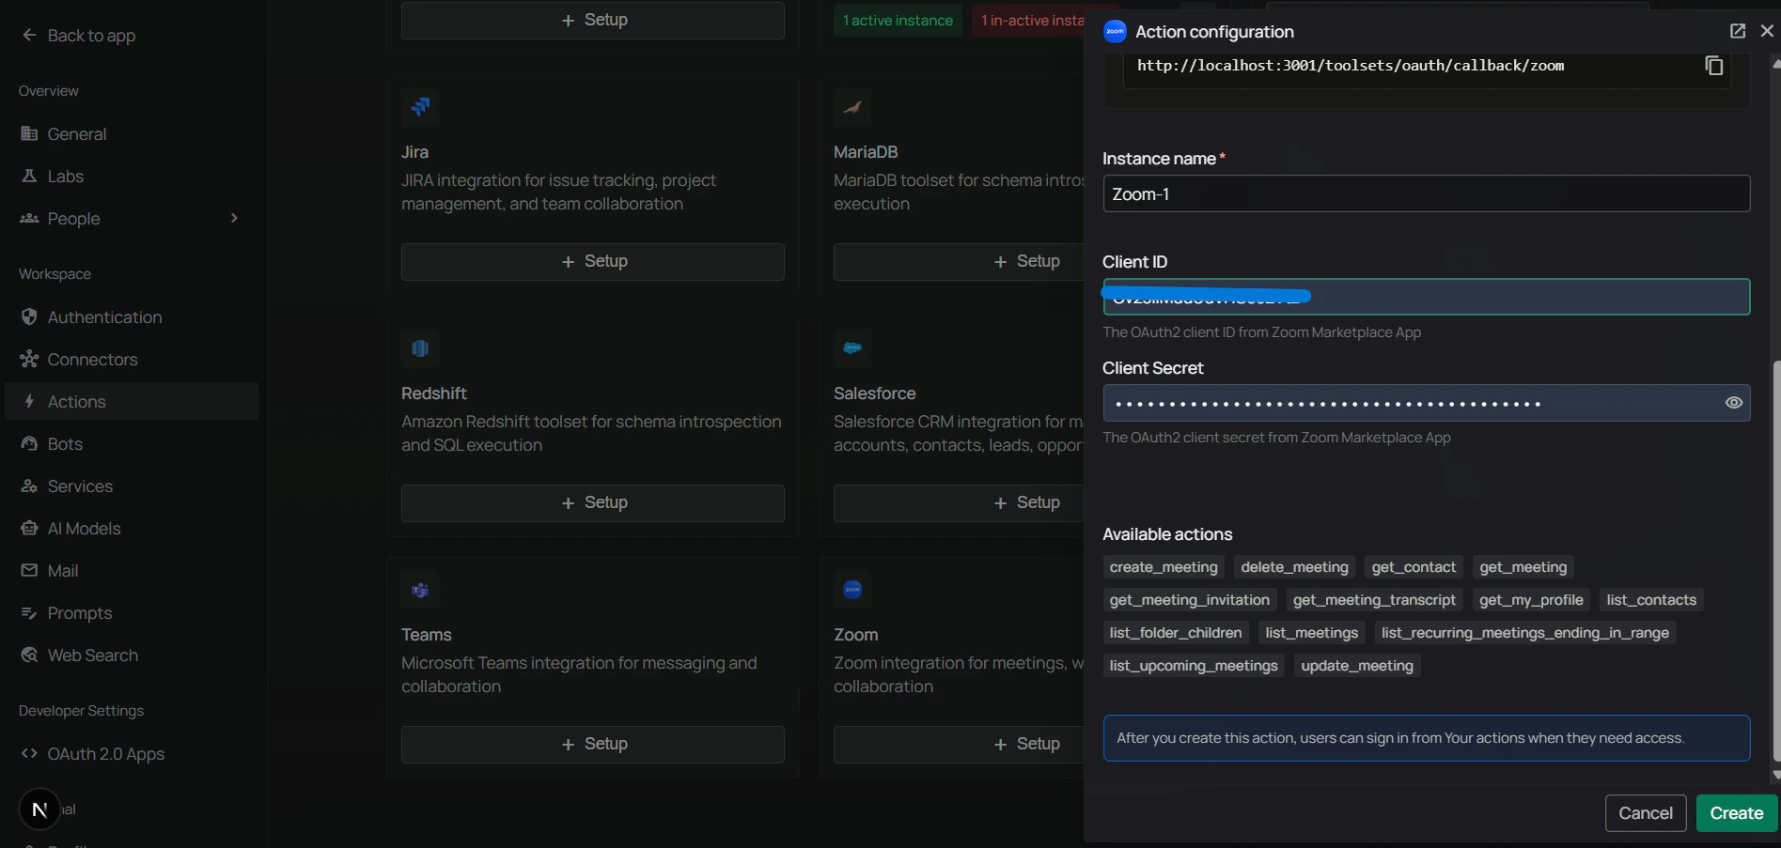Viewport: 1781px width, 848px height.
Task: Open the Prompts icon
Action: (x=29, y=612)
